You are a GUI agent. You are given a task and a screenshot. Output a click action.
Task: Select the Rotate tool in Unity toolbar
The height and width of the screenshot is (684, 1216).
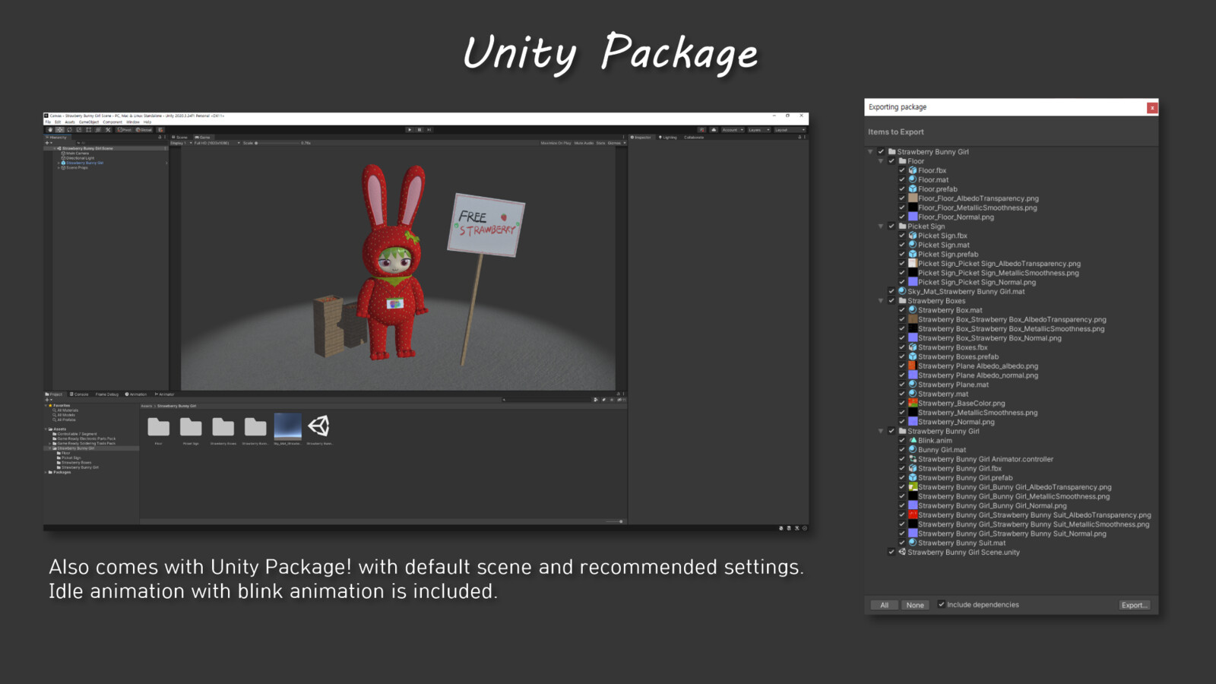69,130
